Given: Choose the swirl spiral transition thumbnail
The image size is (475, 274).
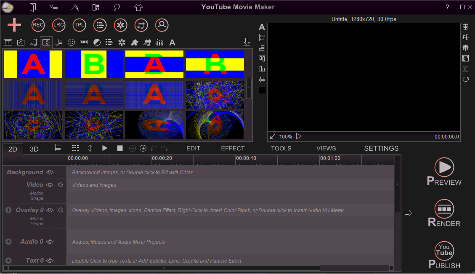Looking at the screenshot, I should pyautogui.click(x=215, y=125).
